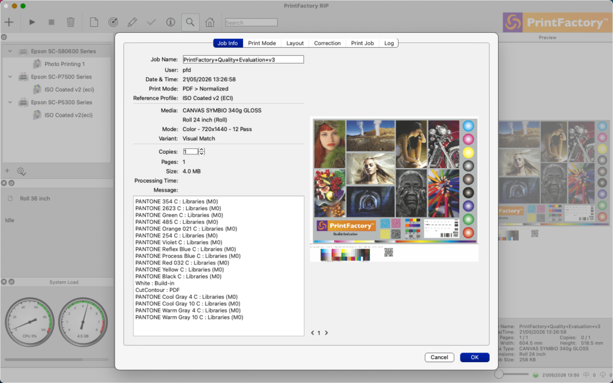This screenshot has height=383, width=613.
Task: Select the Roll 36 inch entry
Action: [35, 199]
